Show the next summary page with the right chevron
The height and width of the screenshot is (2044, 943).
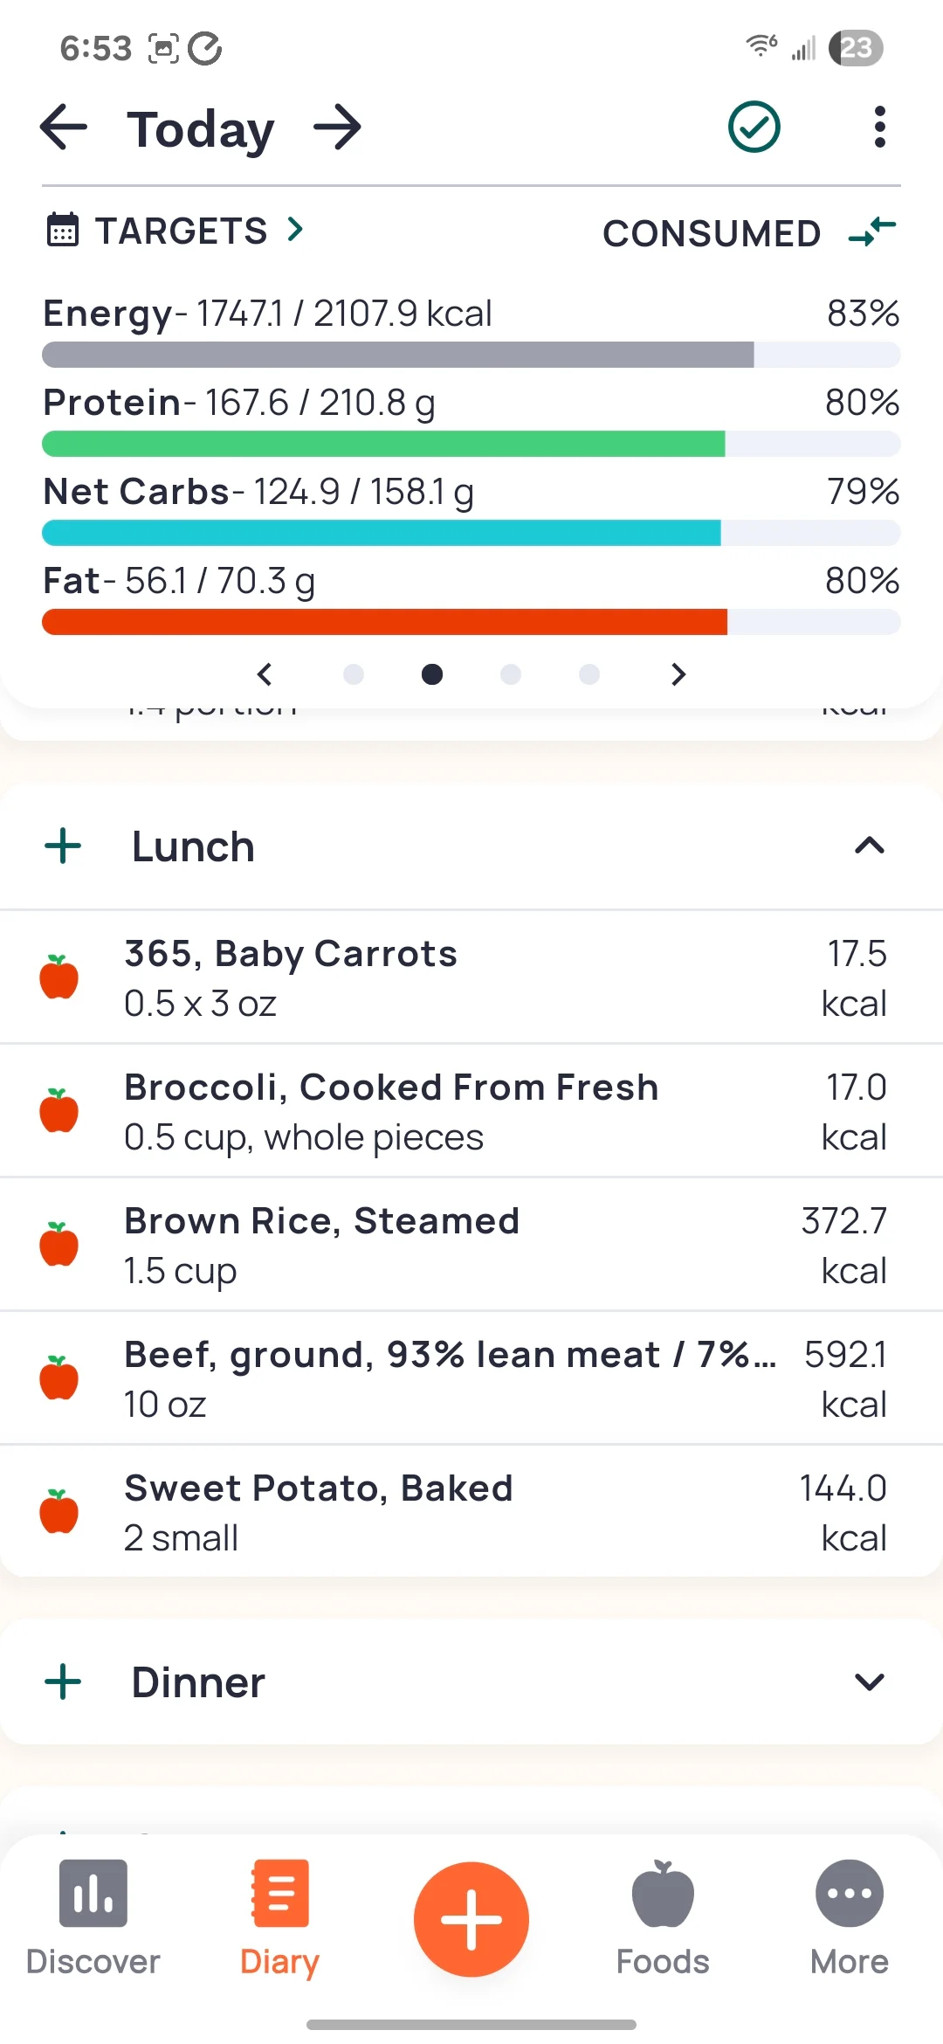click(x=678, y=674)
